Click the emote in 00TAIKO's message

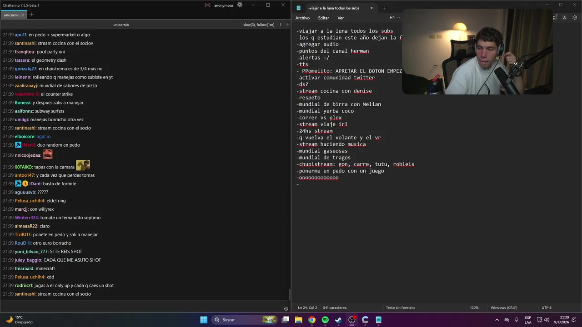coord(83,165)
